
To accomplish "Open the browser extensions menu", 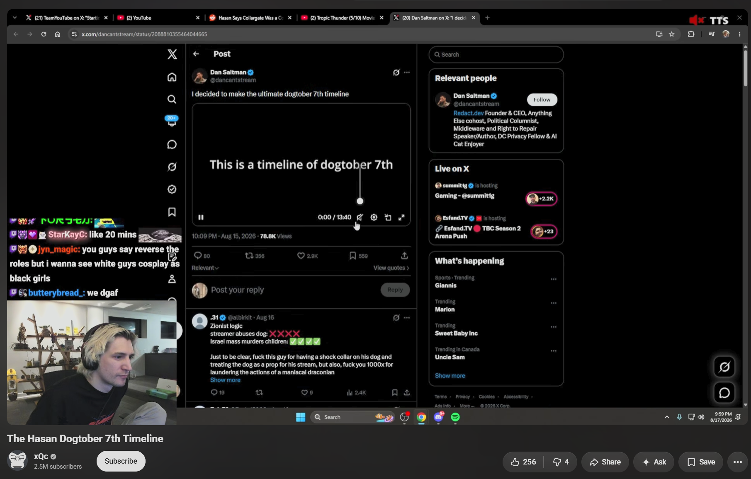I will point(691,34).
